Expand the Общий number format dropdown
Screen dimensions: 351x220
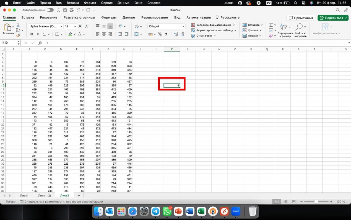tap(166, 26)
